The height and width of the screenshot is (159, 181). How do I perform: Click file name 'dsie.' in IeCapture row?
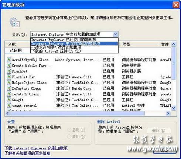coord(165,88)
